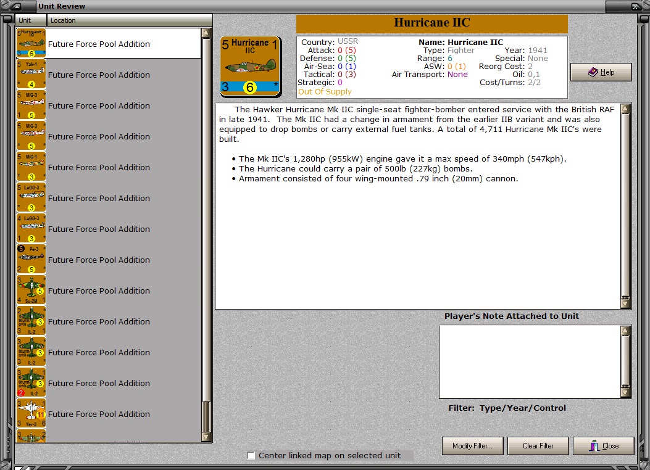Choose the LaGG-3 counter with 5 top-left

pos(31,197)
